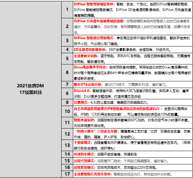Select row number 9 cell

point(67,102)
